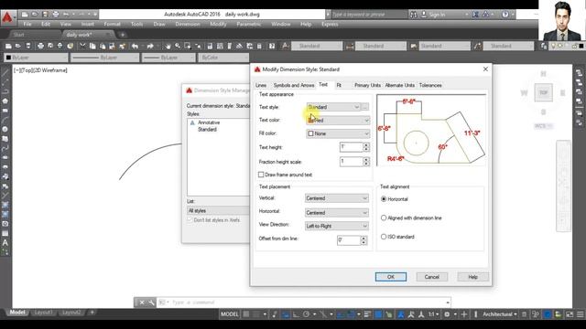Switch to the Tolerances tab
Screen dimensions: 586x329
point(430,85)
